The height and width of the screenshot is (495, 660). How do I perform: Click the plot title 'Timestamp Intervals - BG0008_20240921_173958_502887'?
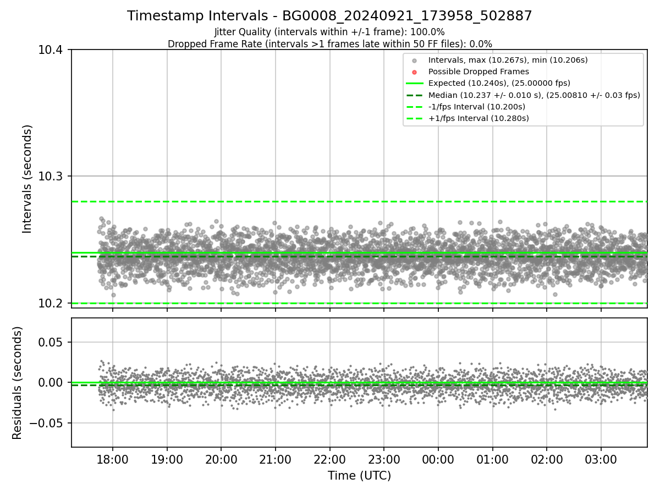[329, 16]
